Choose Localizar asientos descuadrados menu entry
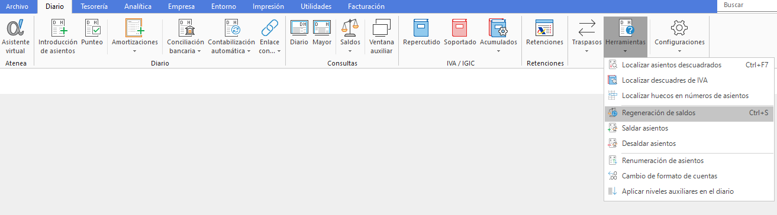The height and width of the screenshot is (215, 777). click(x=689, y=64)
